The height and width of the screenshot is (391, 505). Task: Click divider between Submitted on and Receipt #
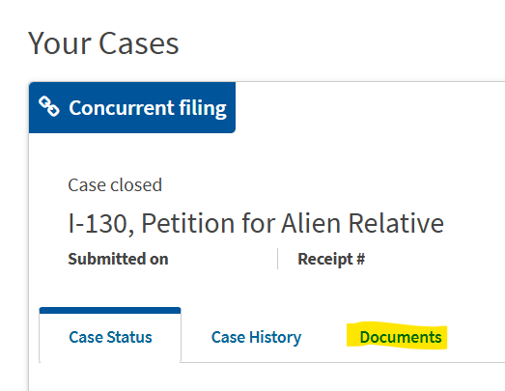[x=277, y=259]
